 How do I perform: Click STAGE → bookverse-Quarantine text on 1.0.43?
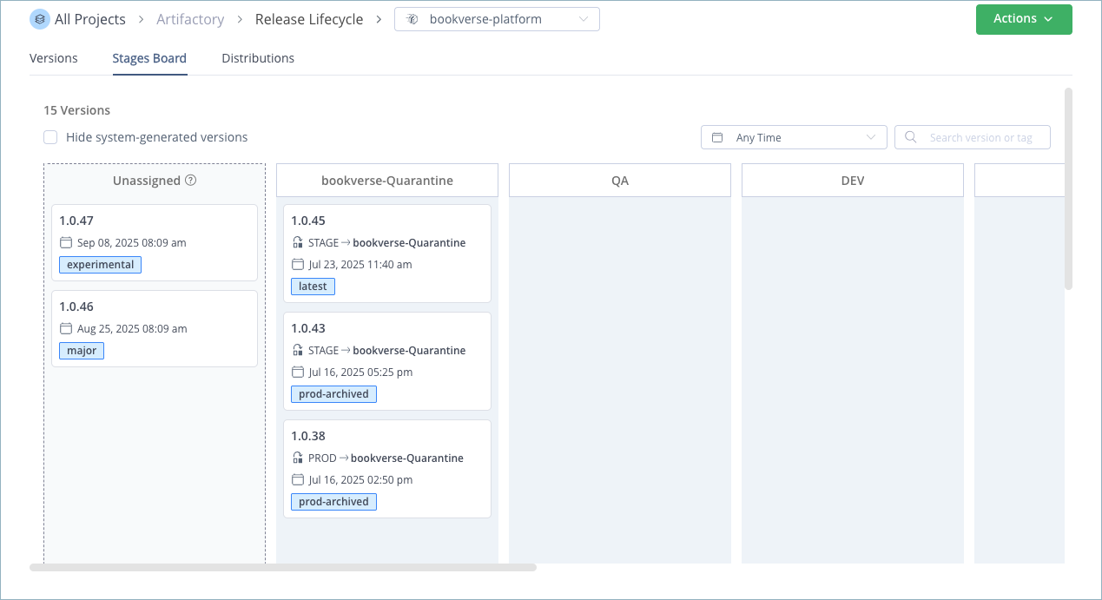tap(387, 351)
